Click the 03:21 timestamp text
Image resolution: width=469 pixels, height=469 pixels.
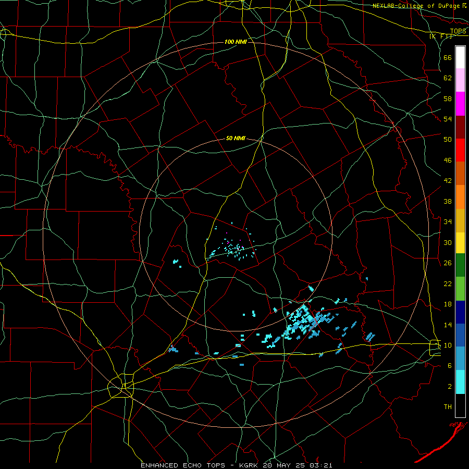click(321, 465)
